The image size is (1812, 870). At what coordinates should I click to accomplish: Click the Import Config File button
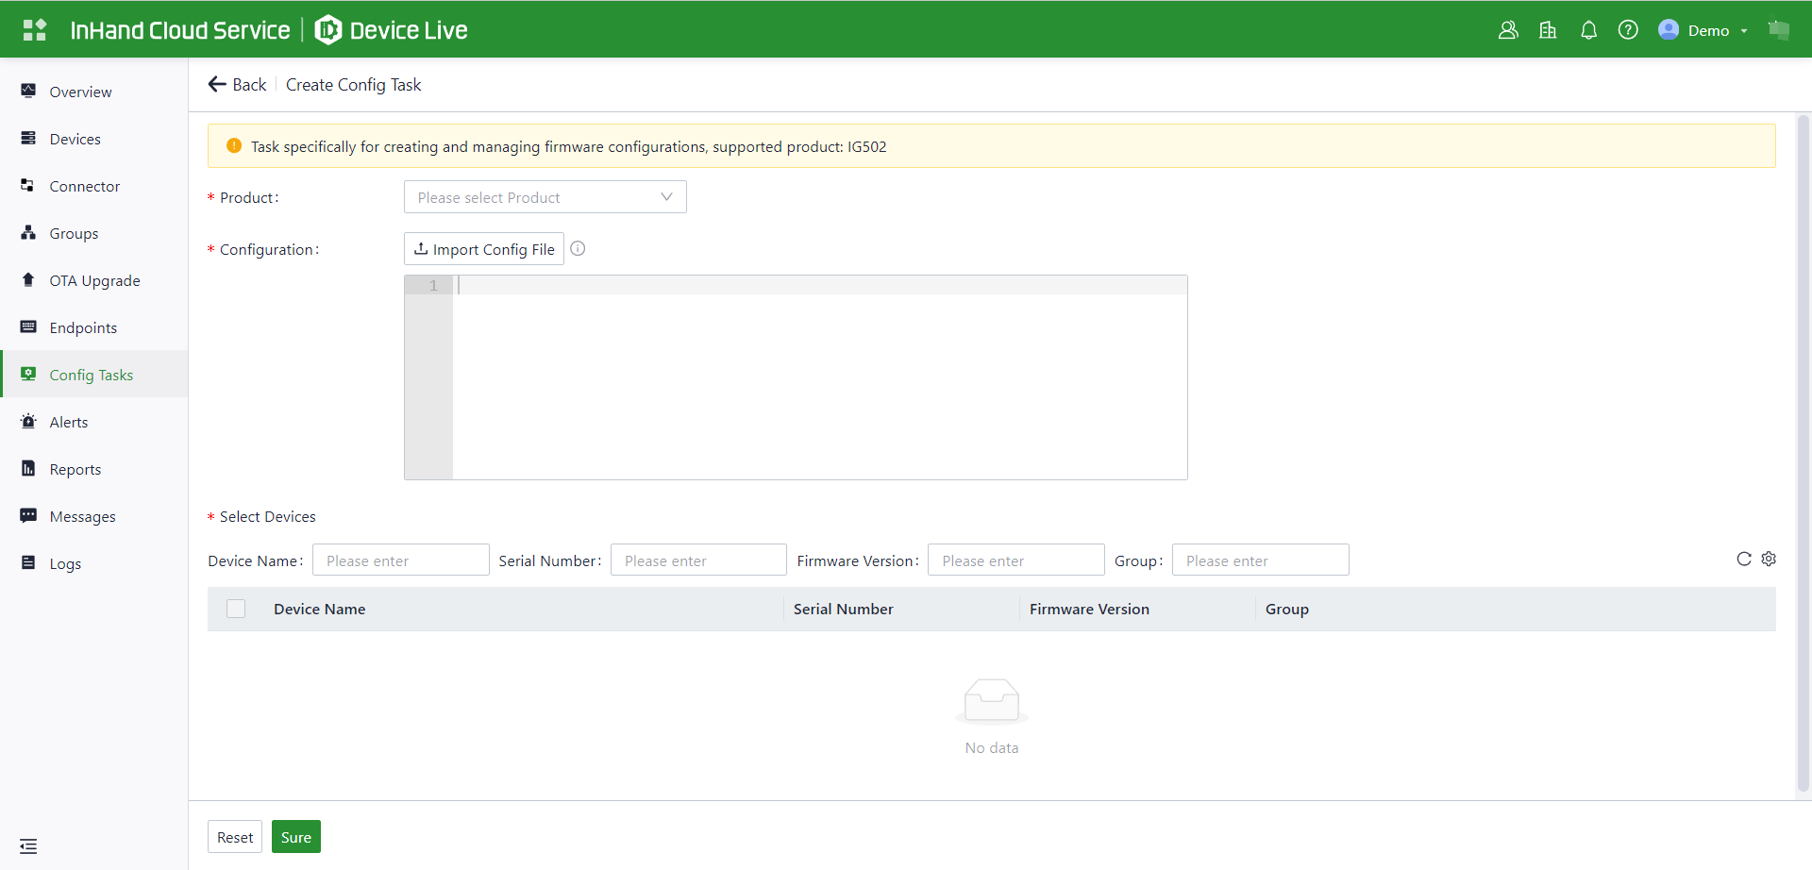484,249
